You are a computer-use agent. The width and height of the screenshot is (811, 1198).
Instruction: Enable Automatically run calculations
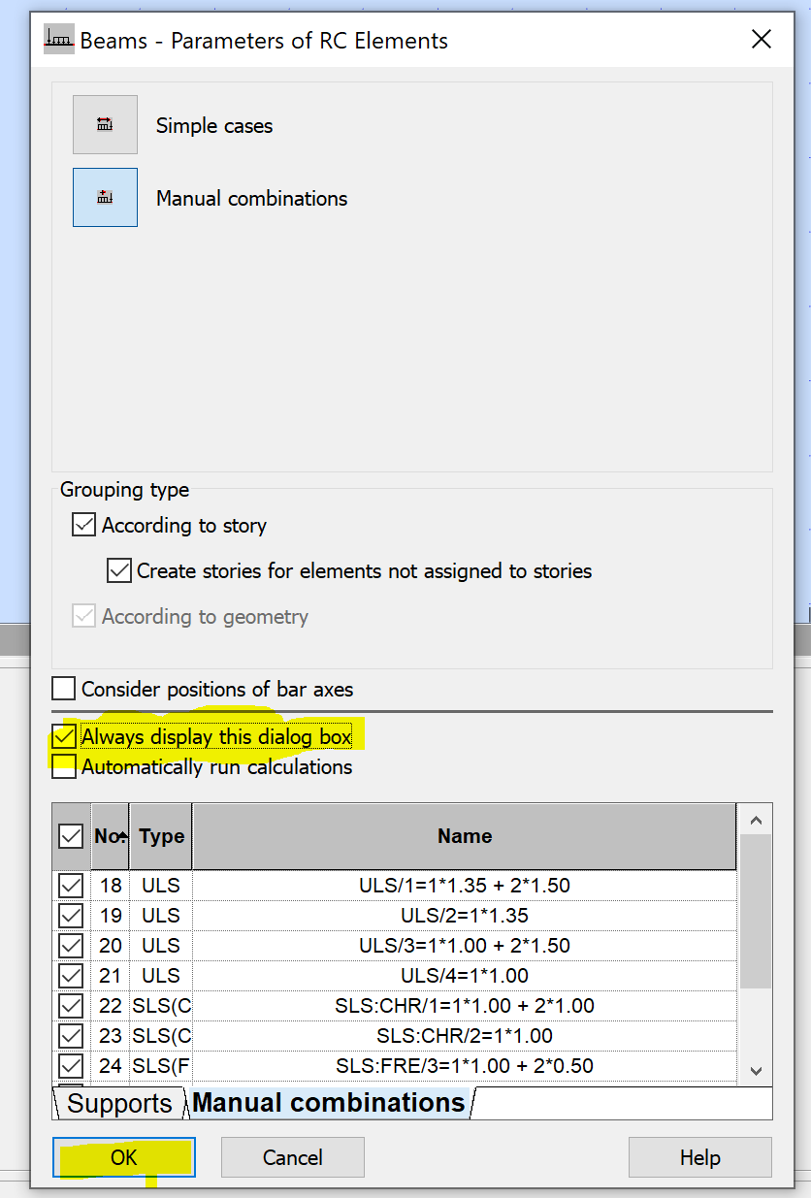[x=63, y=766]
